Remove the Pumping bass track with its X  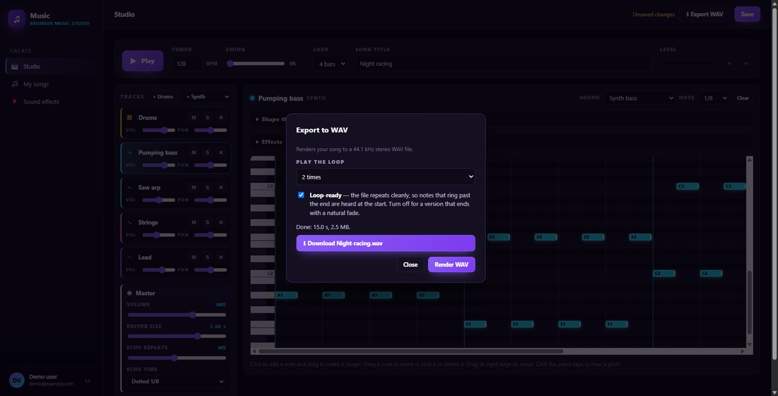(x=221, y=153)
